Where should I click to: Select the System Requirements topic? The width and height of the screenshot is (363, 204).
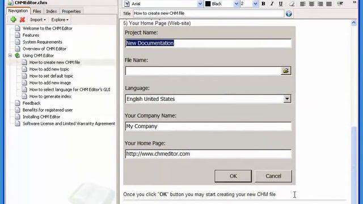(43, 42)
